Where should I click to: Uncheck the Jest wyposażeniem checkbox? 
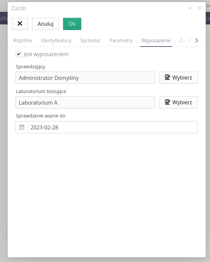pos(19,54)
